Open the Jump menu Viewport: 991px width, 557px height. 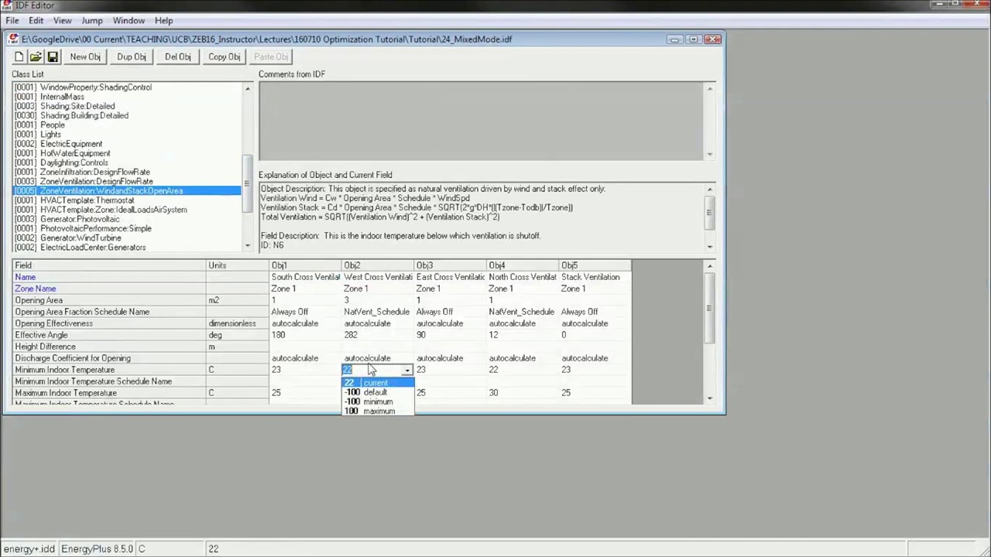click(x=92, y=20)
